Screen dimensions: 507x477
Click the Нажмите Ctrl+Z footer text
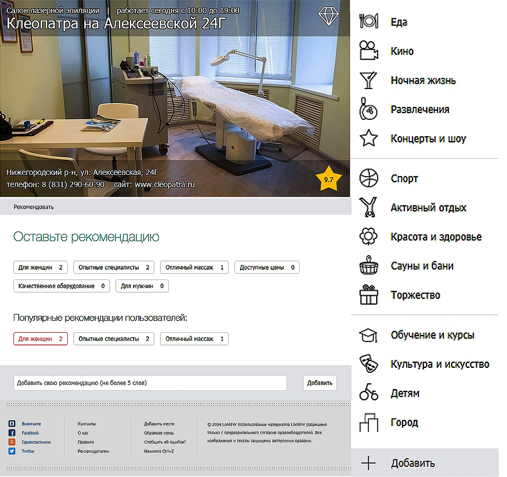pos(159,451)
